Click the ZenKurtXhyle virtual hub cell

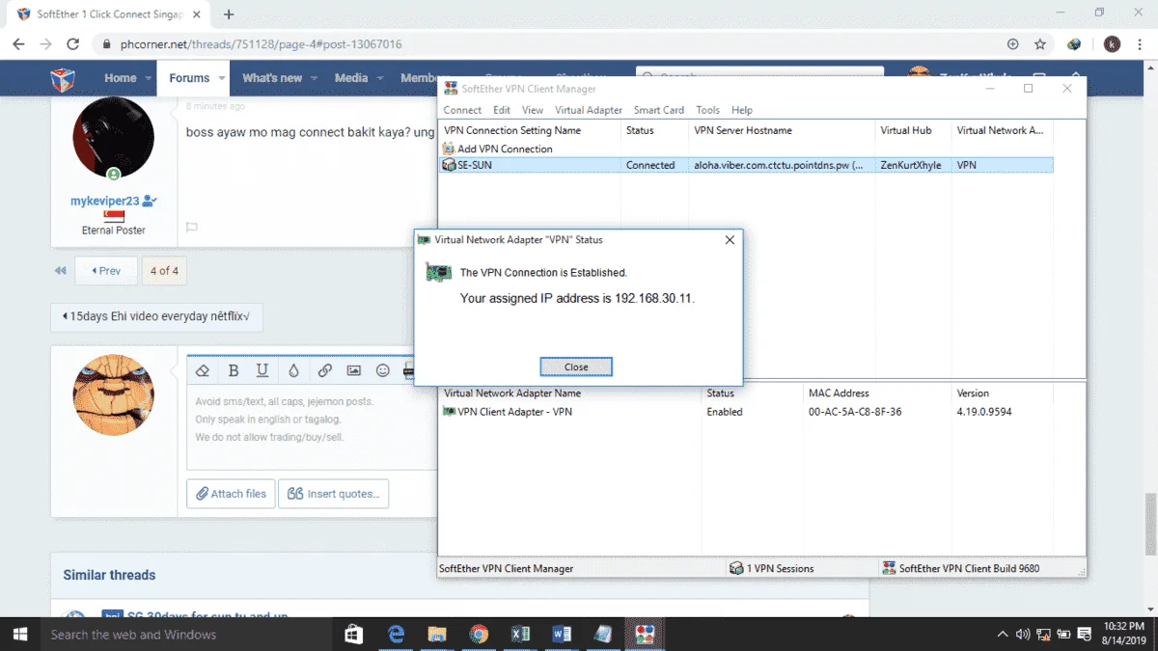(911, 165)
